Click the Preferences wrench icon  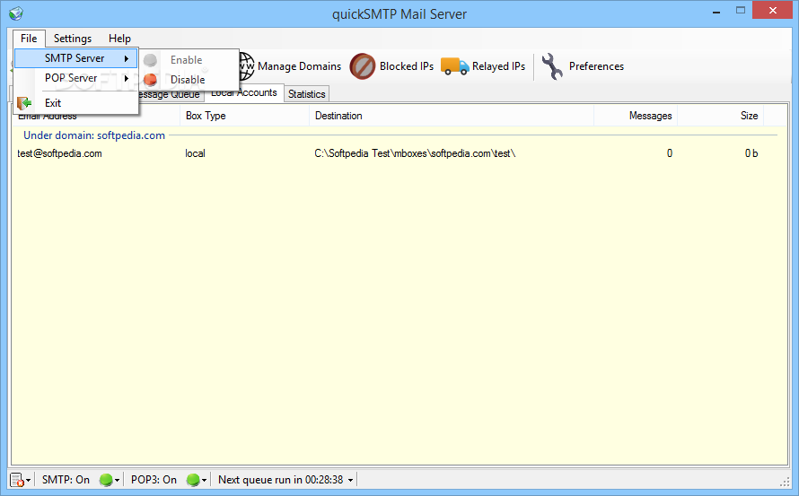pyautogui.click(x=552, y=66)
